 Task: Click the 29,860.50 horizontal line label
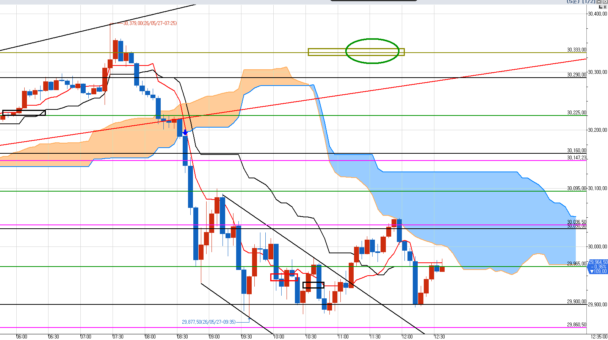(577, 324)
